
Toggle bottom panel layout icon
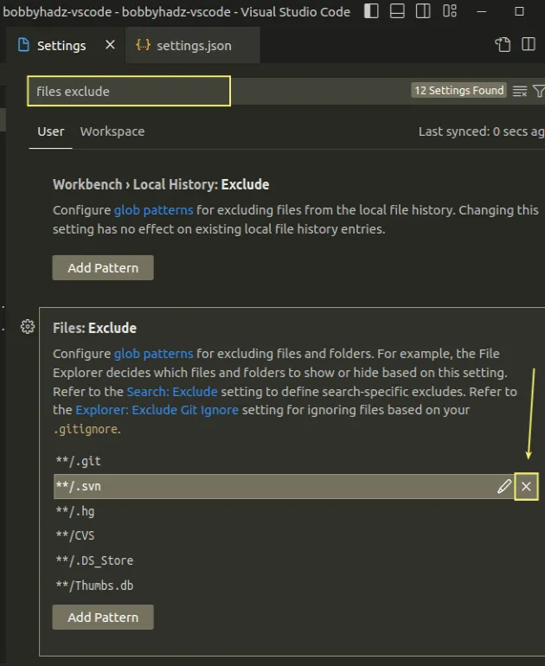coord(397,11)
